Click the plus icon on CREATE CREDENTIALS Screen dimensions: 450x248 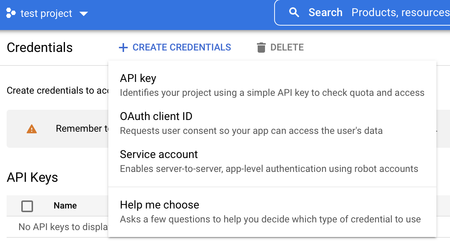pos(123,48)
